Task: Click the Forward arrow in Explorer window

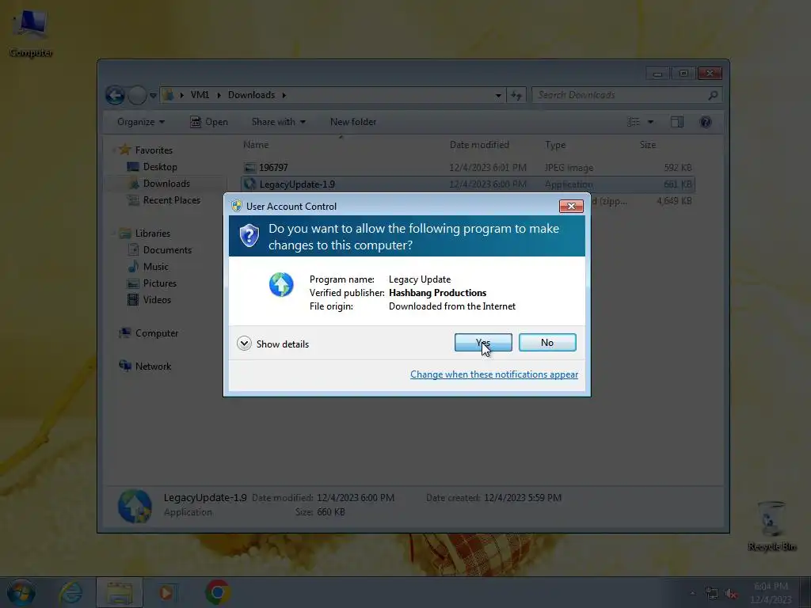Action: pyautogui.click(x=137, y=95)
